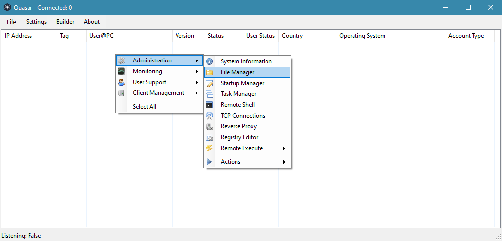The width and height of the screenshot is (502, 241).
Task: Sort by User Status column header
Action: pos(261,36)
